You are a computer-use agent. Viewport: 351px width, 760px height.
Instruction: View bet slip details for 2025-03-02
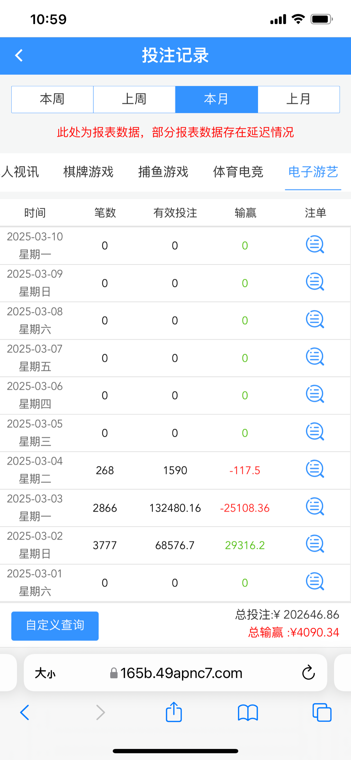click(315, 544)
